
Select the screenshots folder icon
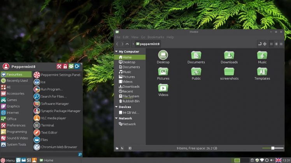point(229,71)
